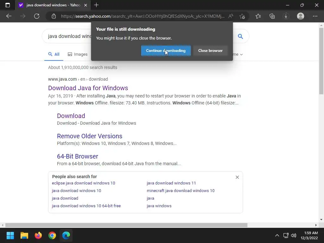Close the Yahoo search tab

coord(85,5)
